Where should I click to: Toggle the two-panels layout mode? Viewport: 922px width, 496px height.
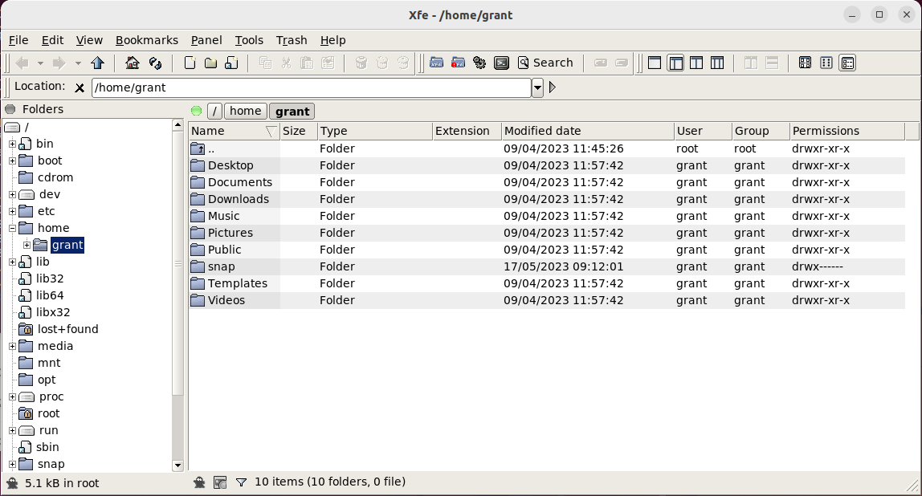click(696, 63)
